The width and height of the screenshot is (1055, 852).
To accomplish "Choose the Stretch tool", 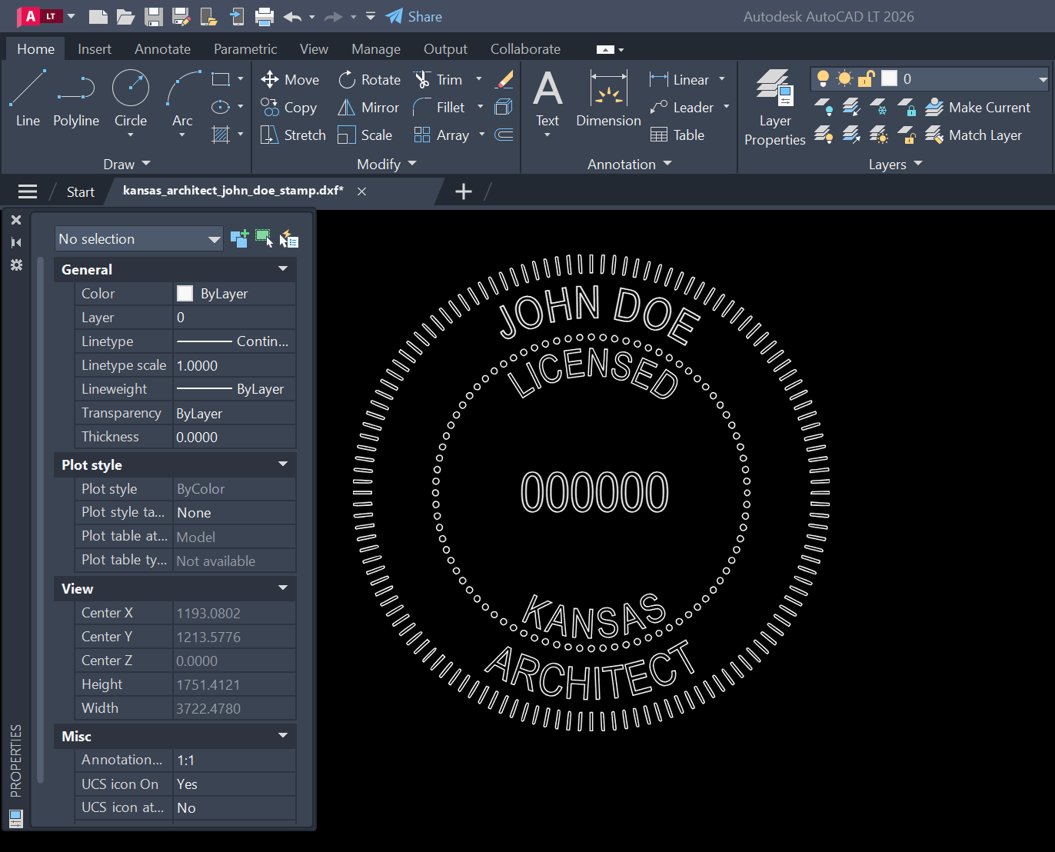I will (x=294, y=135).
